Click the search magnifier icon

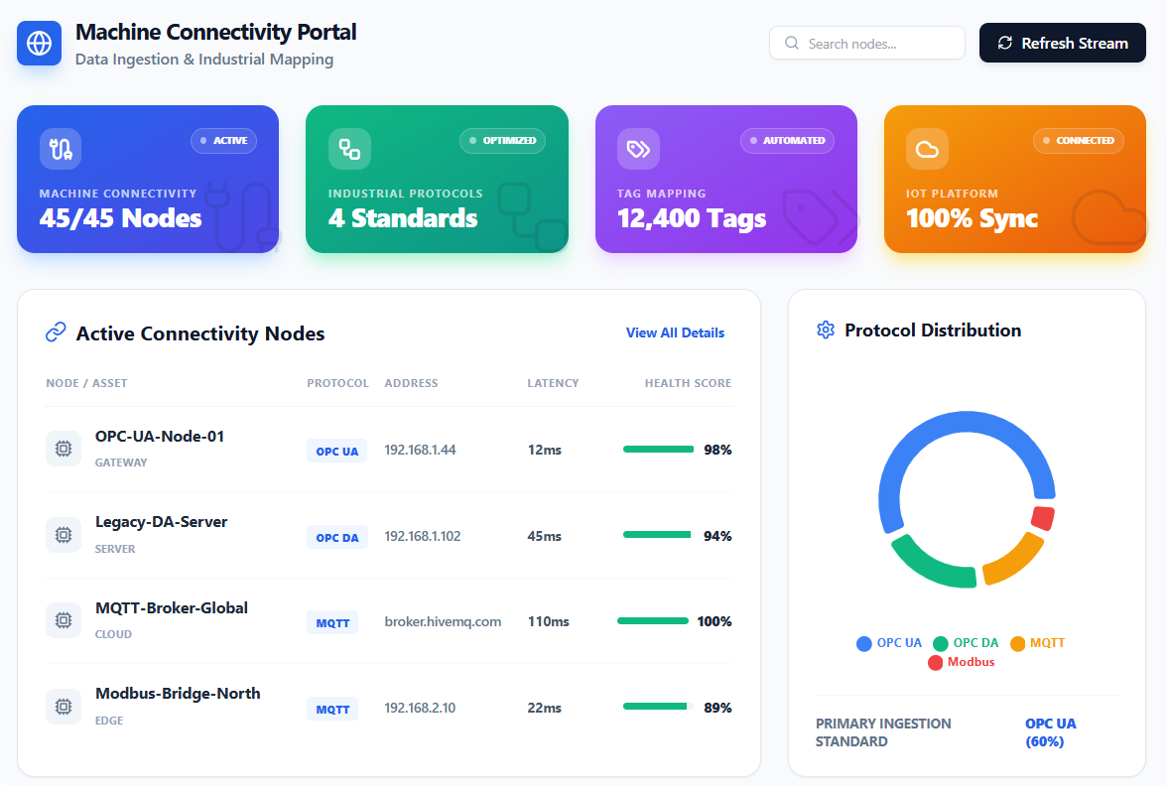(792, 44)
